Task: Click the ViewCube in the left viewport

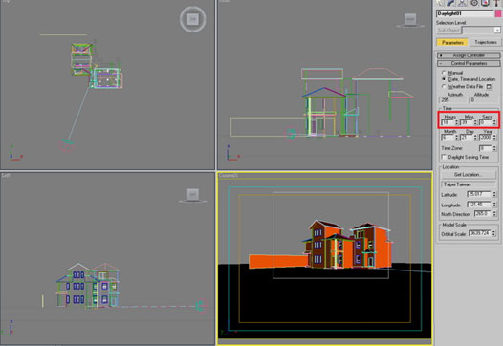Action: coord(192,195)
